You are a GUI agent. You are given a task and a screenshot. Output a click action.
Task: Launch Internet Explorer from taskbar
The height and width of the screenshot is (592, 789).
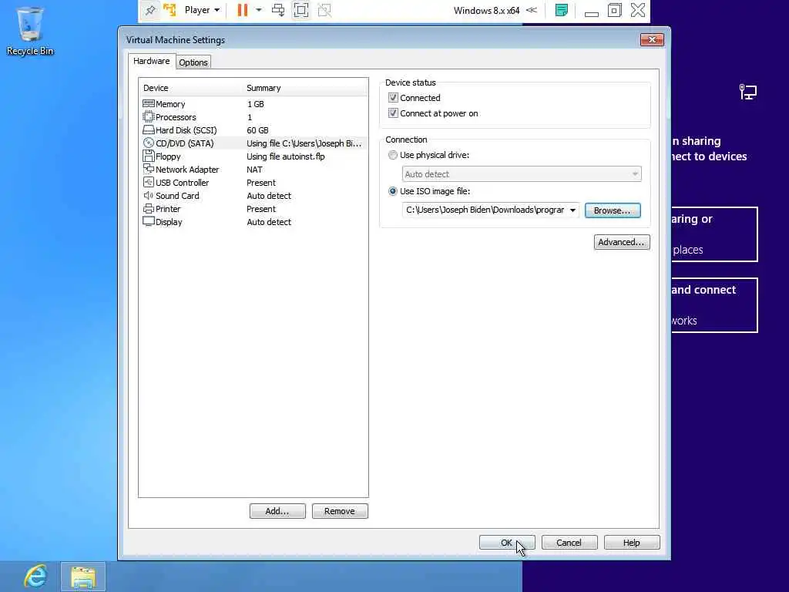click(x=35, y=577)
